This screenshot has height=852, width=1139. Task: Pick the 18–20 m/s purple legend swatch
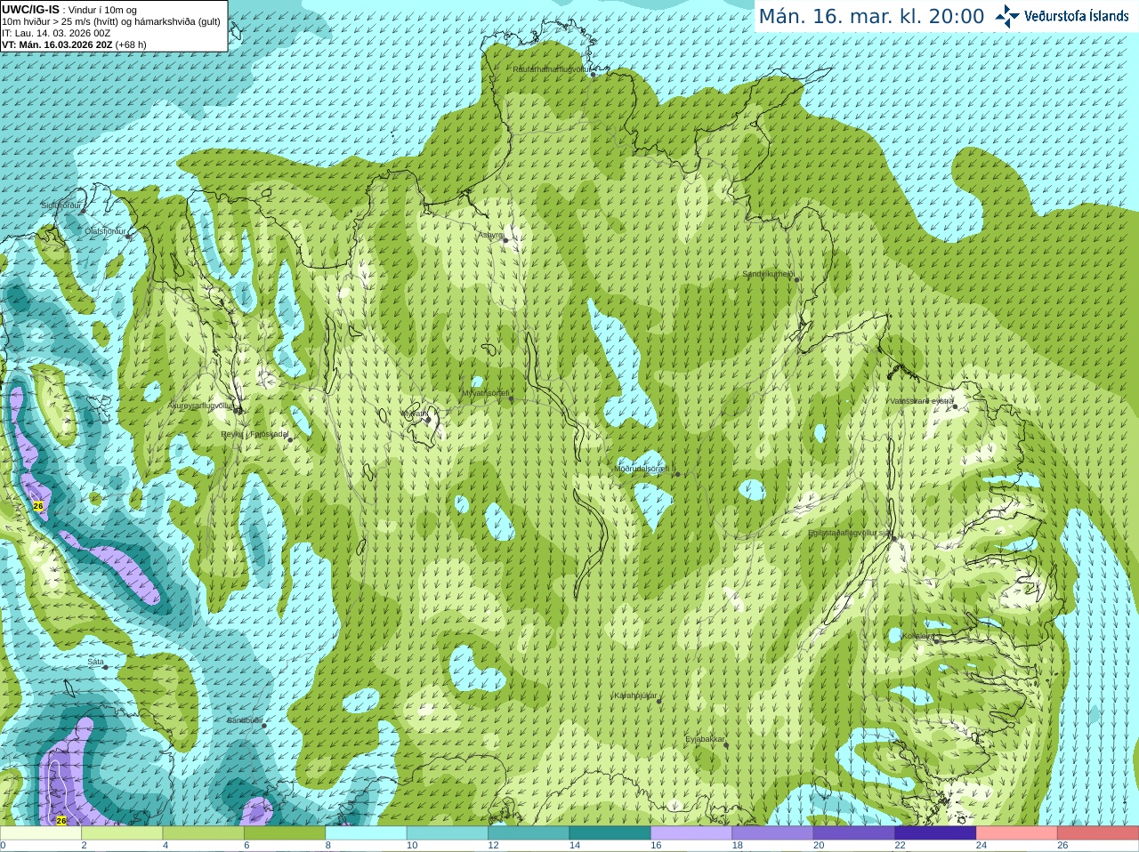click(x=772, y=833)
